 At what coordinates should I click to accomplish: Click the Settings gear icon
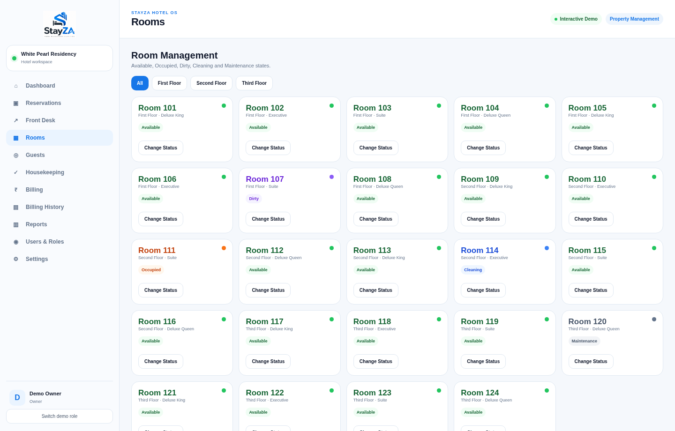coord(16,259)
